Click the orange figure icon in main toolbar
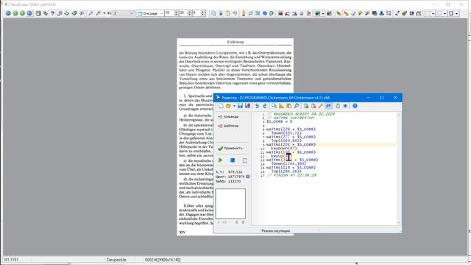471x265 pixels. pyautogui.click(x=244, y=13)
